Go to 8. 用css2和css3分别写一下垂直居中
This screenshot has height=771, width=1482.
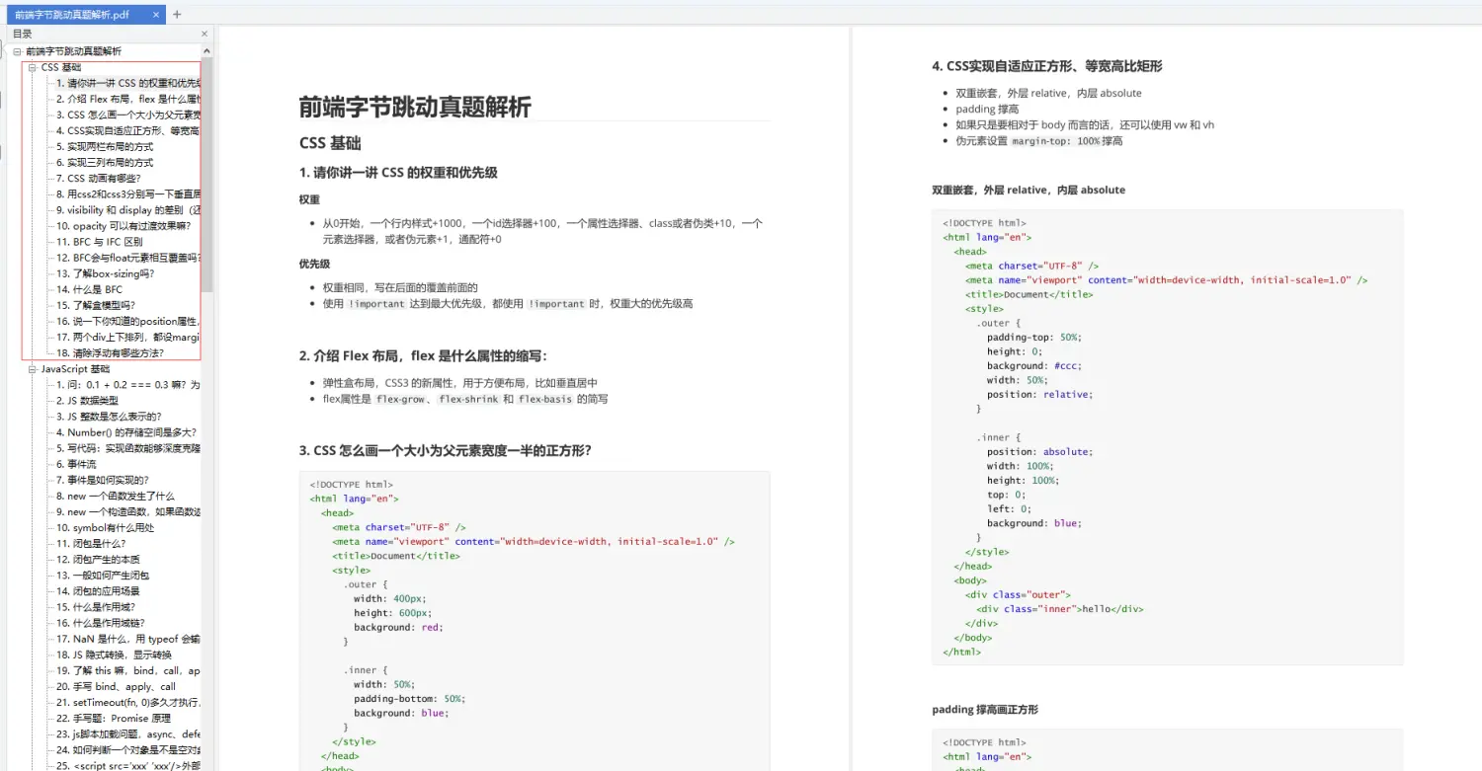tap(127, 194)
